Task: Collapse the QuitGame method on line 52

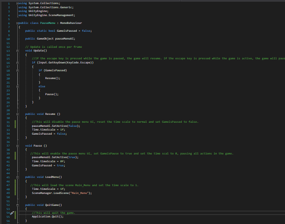Action: tap(18, 205)
